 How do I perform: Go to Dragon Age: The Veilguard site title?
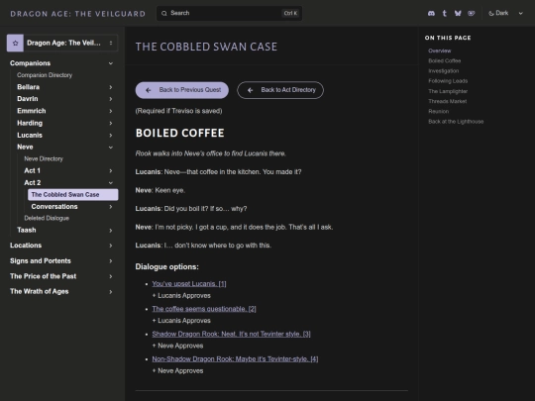pyautogui.click(x=78, y=14)
